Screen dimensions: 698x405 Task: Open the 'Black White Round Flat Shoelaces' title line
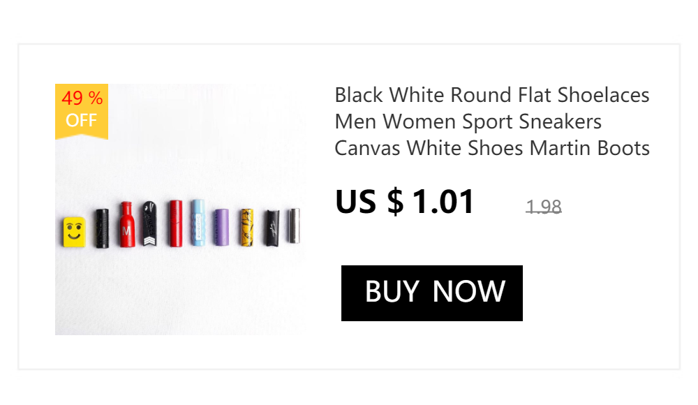click(492, 95)
